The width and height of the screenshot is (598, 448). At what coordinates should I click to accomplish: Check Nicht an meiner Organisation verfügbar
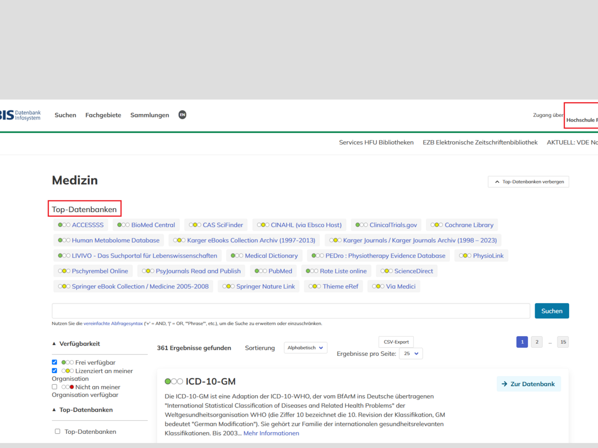coord(55,387)
